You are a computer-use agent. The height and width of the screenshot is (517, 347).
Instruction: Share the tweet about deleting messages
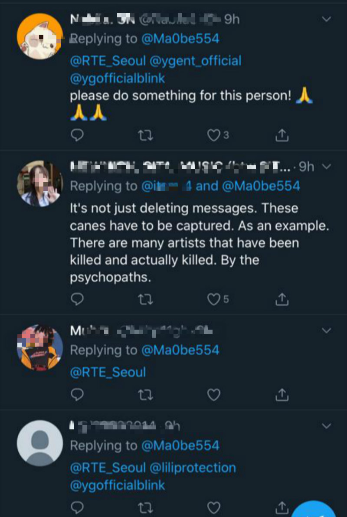pyautogui.click(x=282, y=299)
